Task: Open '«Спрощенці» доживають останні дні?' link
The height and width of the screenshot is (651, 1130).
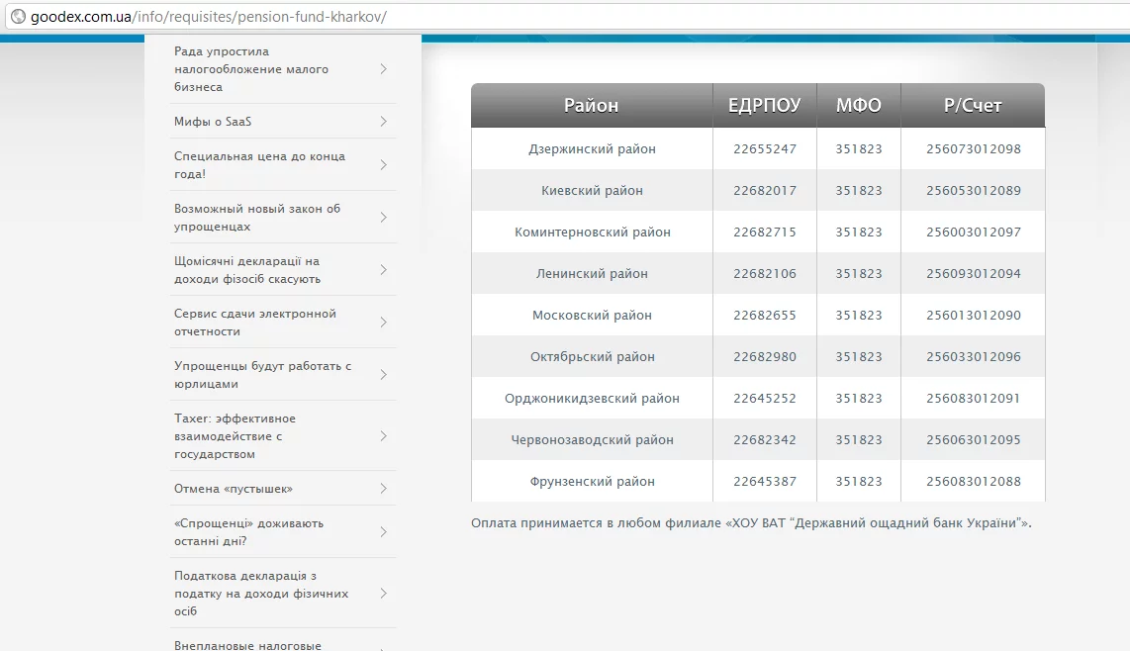Action: click(x=248, y=532)
